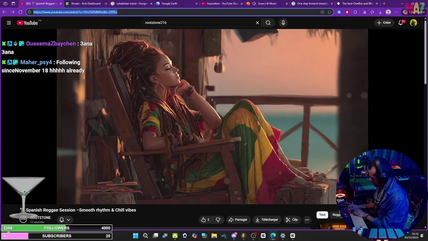
Task: Open a new browser tab
Action: click(384, 4)
